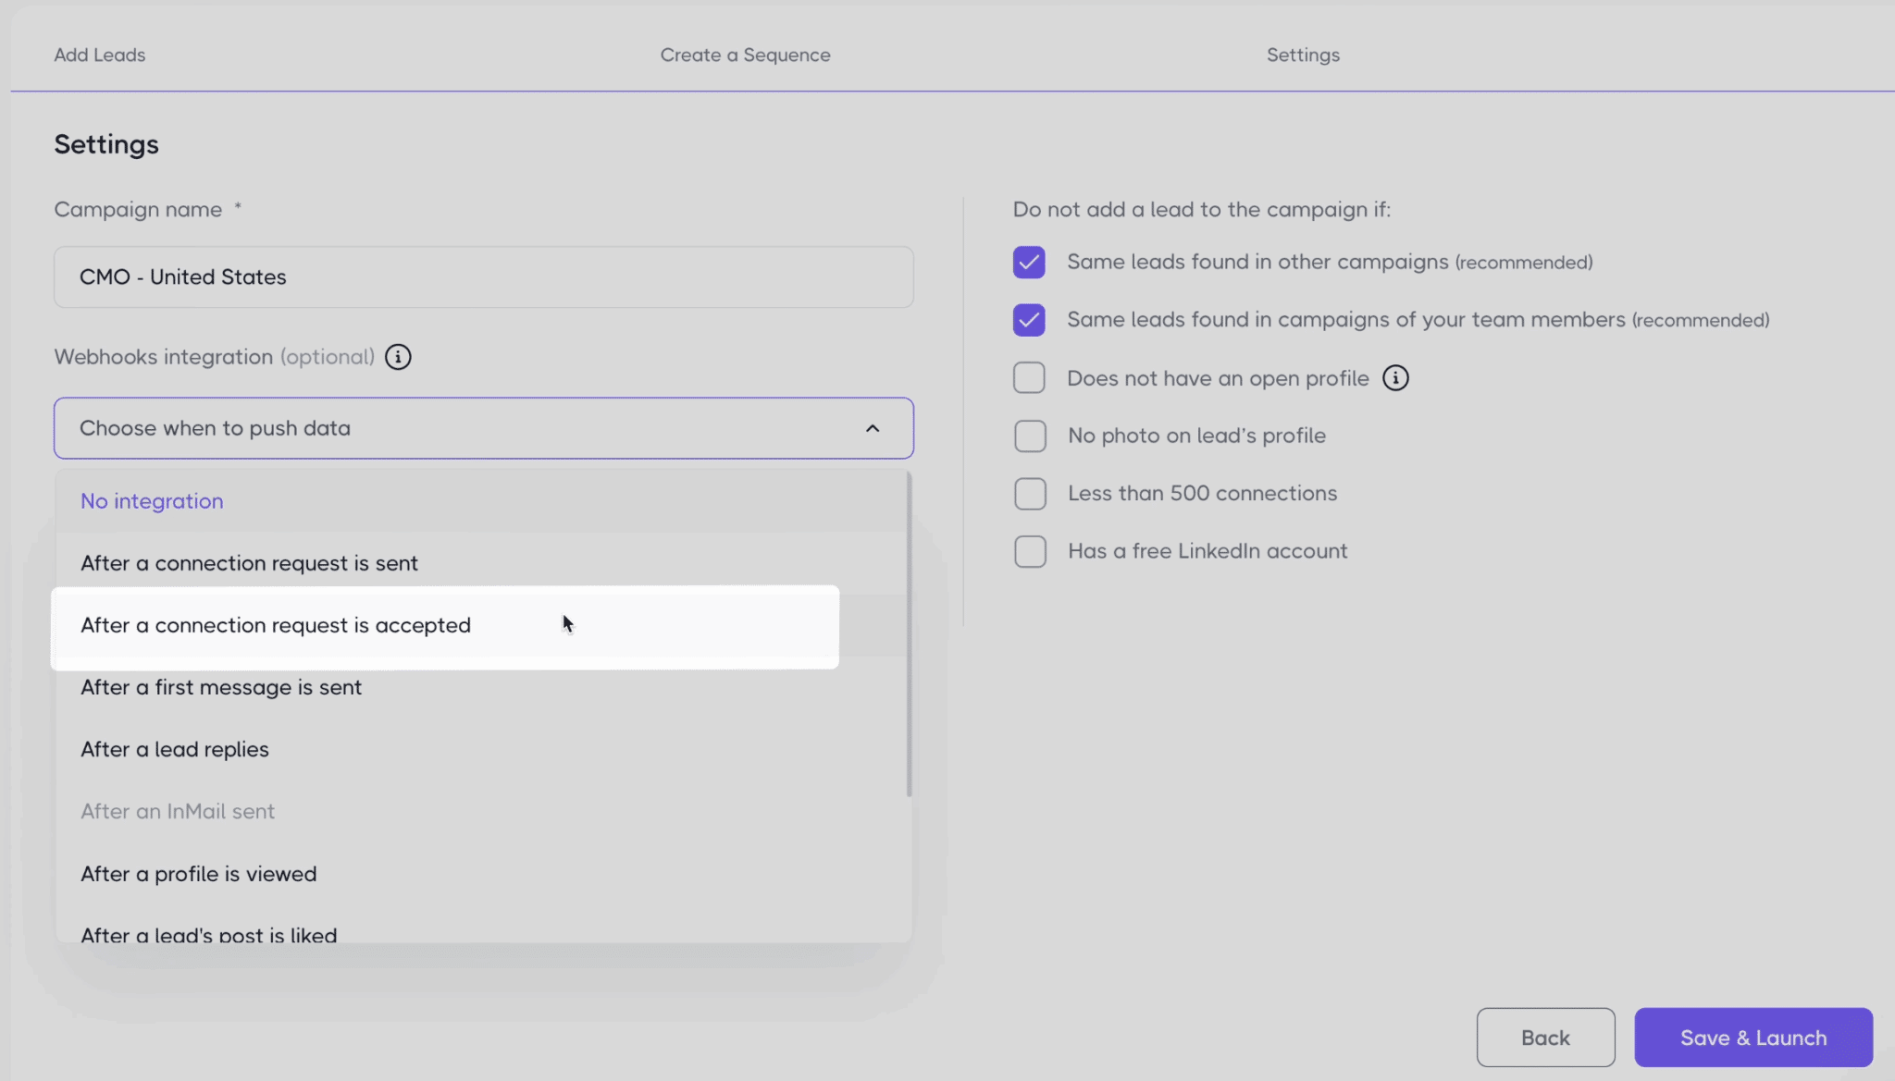This screenshot has width=1895, height=1081.
Task: Select After a first message is sent
Action: [481, 687]
